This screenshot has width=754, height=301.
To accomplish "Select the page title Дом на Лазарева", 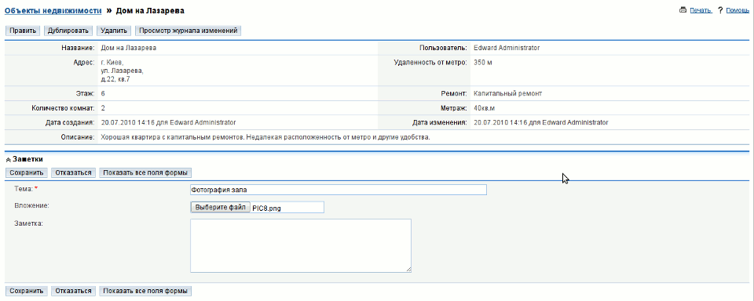I will 150,10.
